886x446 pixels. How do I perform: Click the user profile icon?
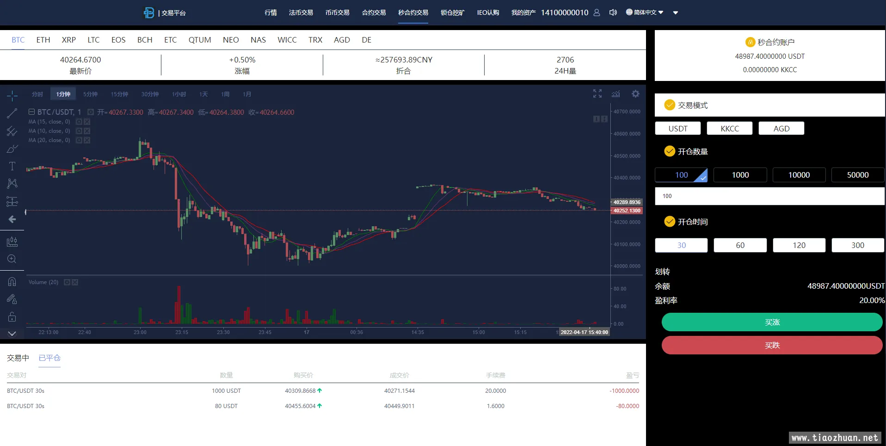(x=597, y=12)
